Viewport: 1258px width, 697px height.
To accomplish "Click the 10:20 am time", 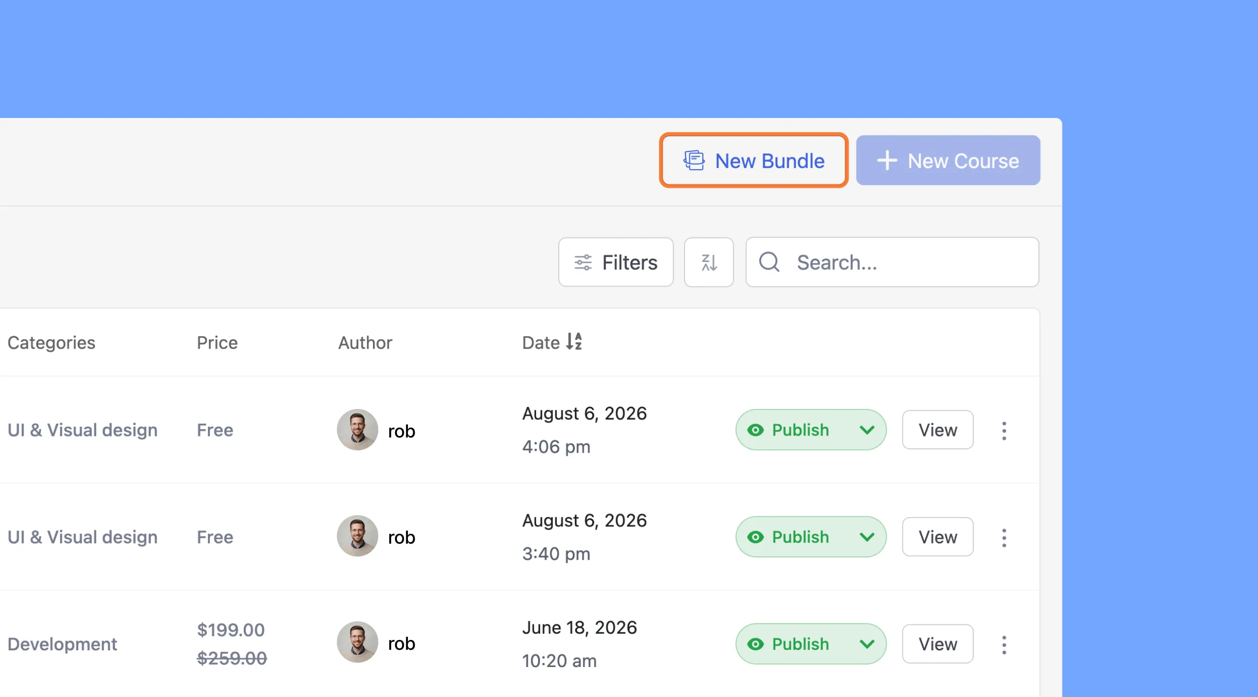I will (x=559, y=661).
